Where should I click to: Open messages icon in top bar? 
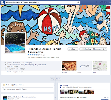click(101, 2)
